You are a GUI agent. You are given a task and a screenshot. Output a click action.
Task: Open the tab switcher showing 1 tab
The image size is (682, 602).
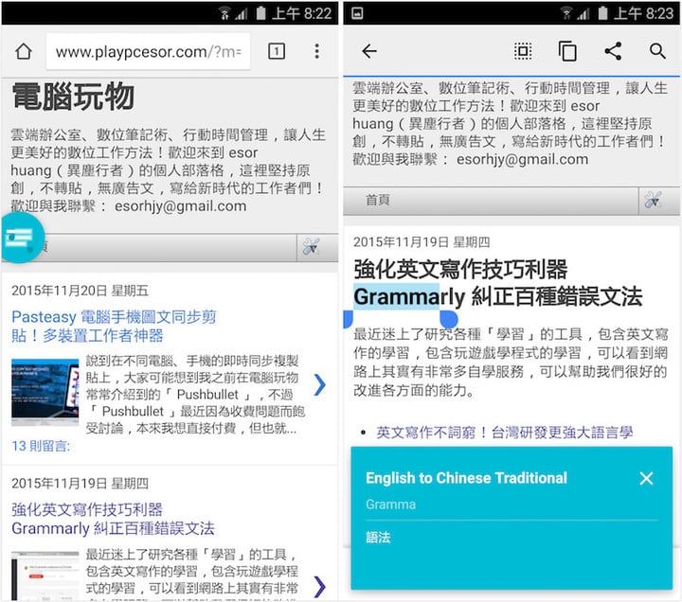pyautogui.click(x=276, y=51)
